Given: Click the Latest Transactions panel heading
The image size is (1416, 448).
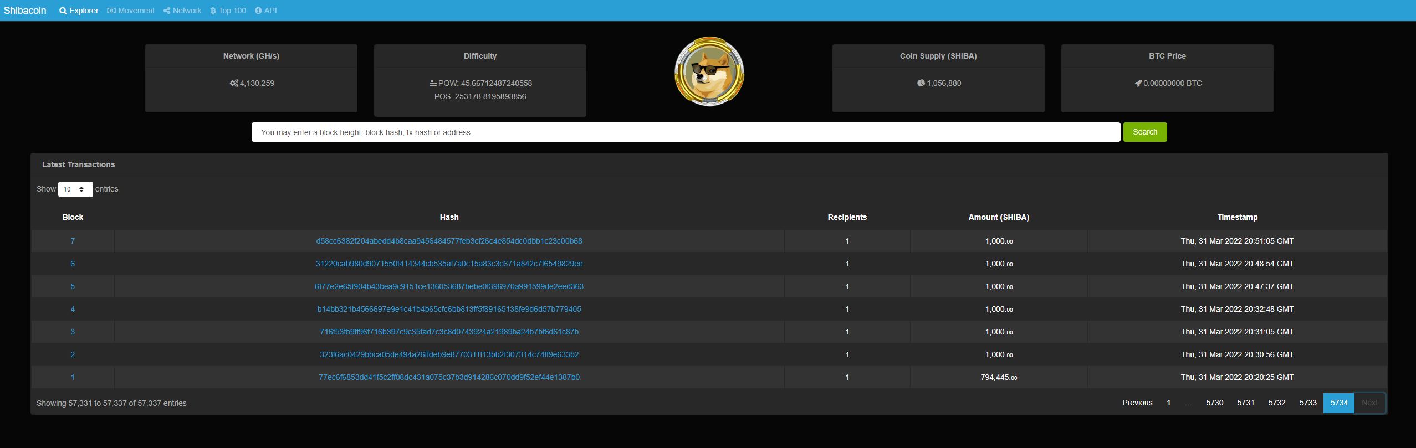Looking at the screenshot, I should 78,164.
